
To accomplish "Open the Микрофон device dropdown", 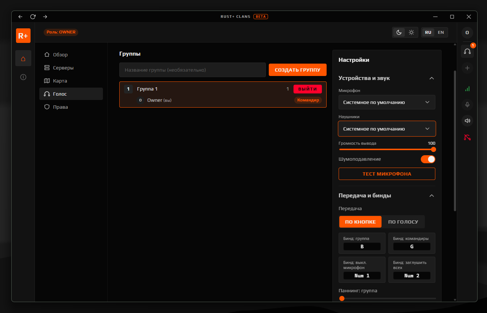I will click(387, 102).
